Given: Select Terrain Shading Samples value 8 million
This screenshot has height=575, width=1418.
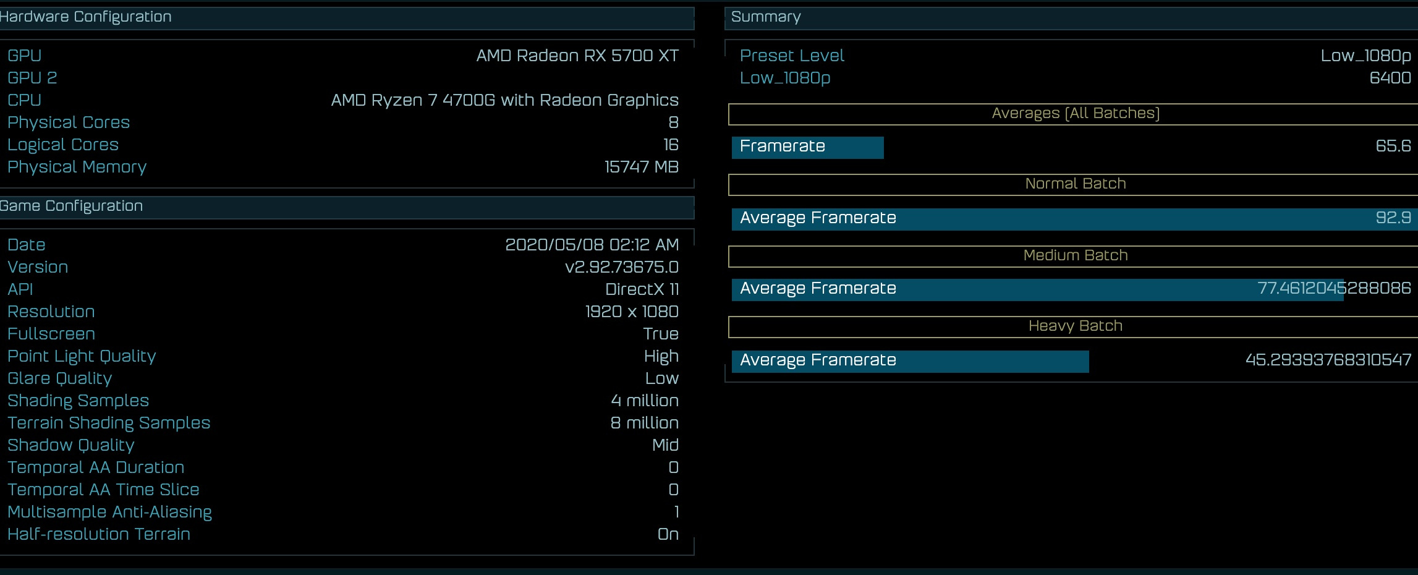Looking at the screenshot, I should [644, 423].
